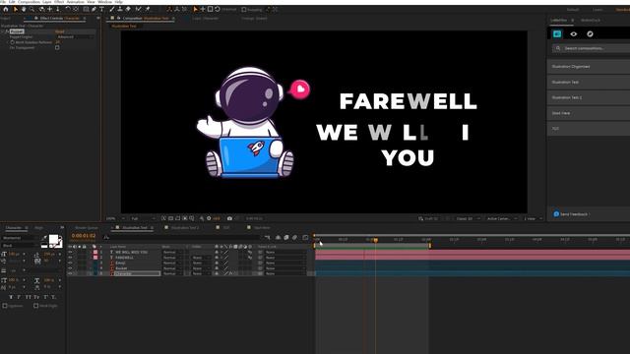Image resolution: width=630 pixels, height=354 pixels.
Task: Select the Rectangle shape tool
Action: click(86, 9)
